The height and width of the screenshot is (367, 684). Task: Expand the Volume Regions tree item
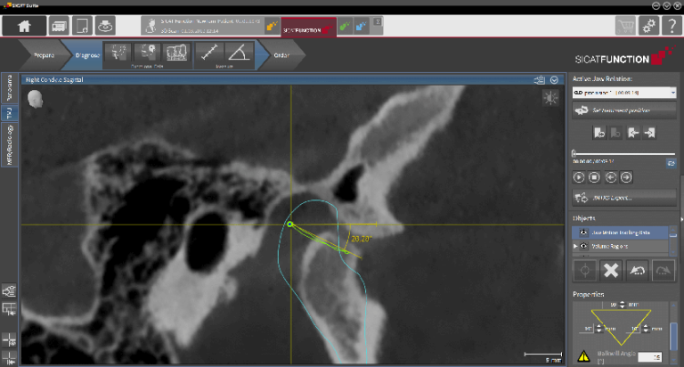coord(574,246)
